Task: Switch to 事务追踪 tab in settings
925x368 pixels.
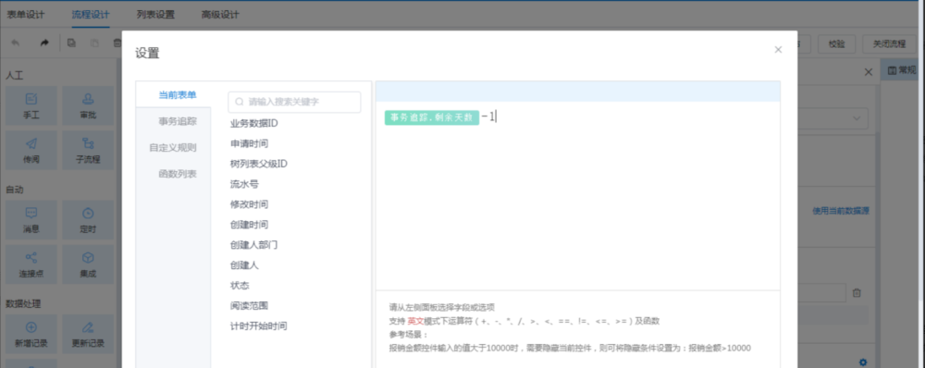Action: click(x=177, y=121)
